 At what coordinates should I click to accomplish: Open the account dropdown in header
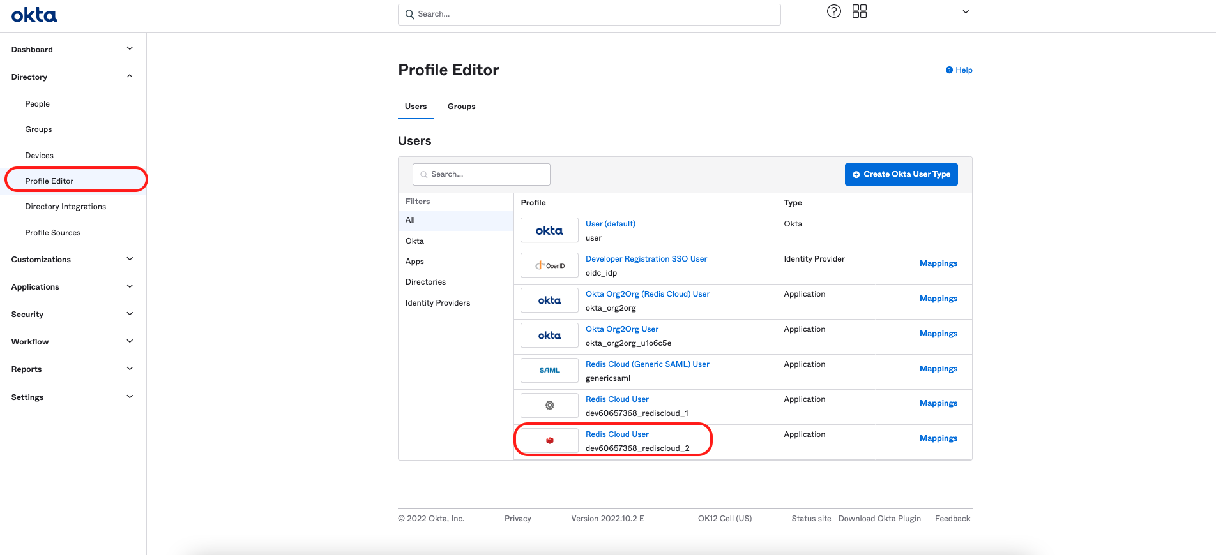pyautogui.click(x=966, y=12)
